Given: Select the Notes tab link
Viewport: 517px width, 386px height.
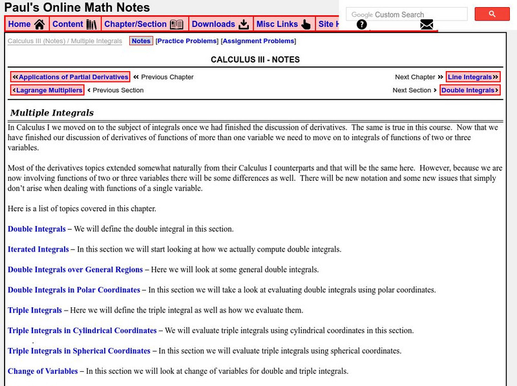Looking at the screenshot, I should [141, 41].
